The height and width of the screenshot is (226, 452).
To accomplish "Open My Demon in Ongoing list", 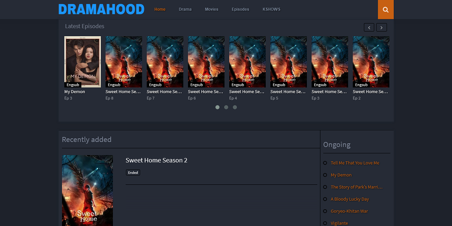I will click(x=341, y=175).
